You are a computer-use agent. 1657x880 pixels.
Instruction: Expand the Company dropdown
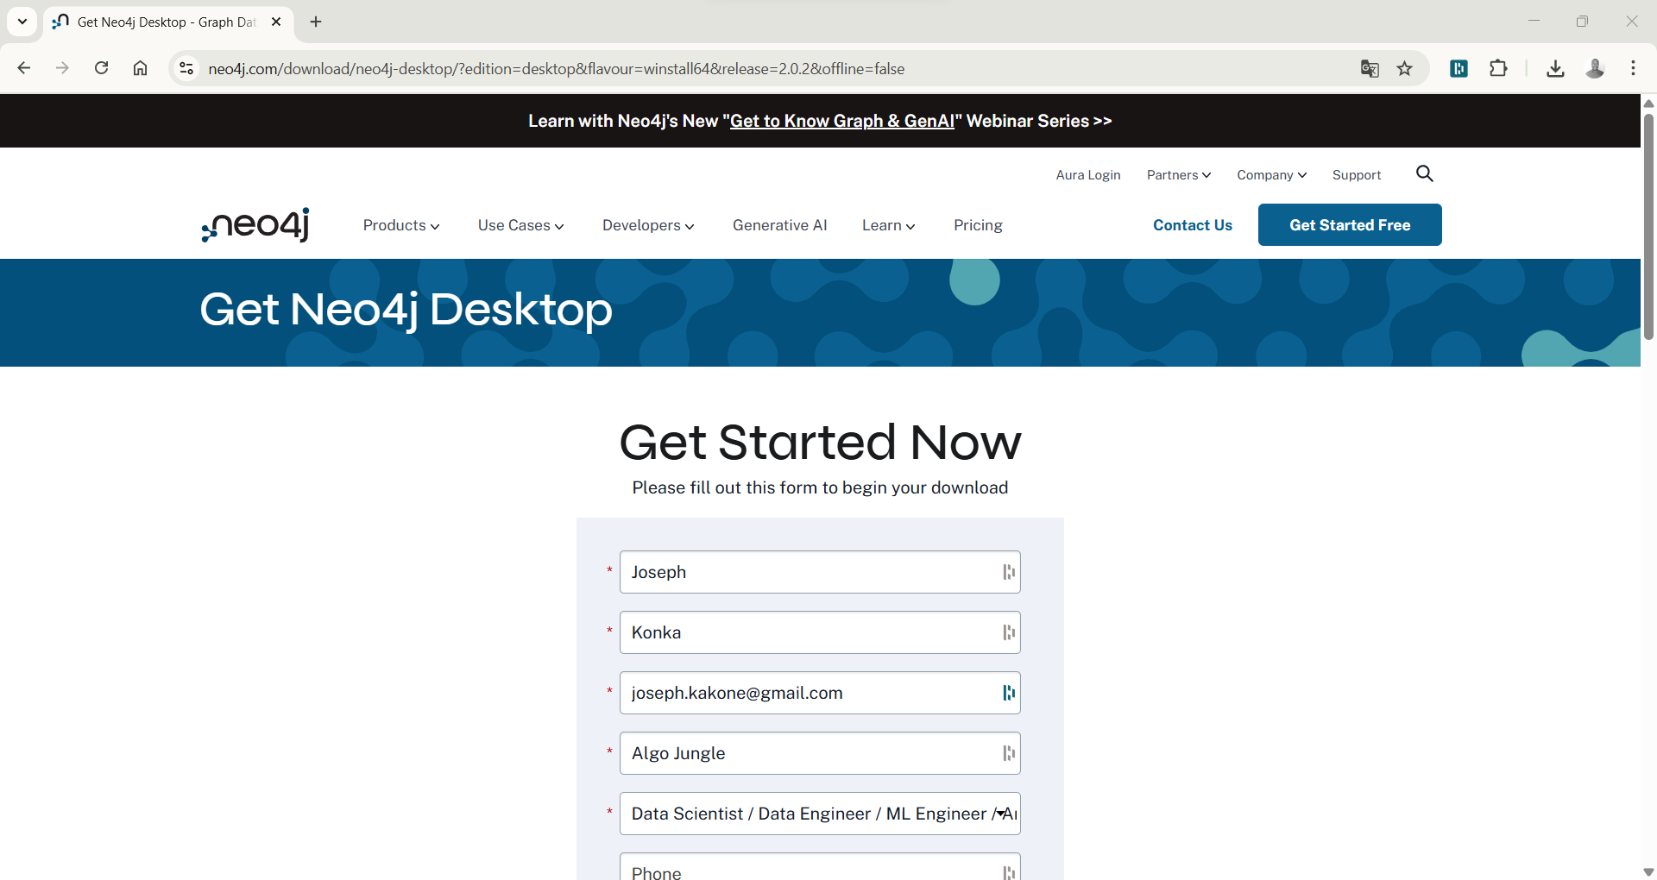(x=1271, y=175)
